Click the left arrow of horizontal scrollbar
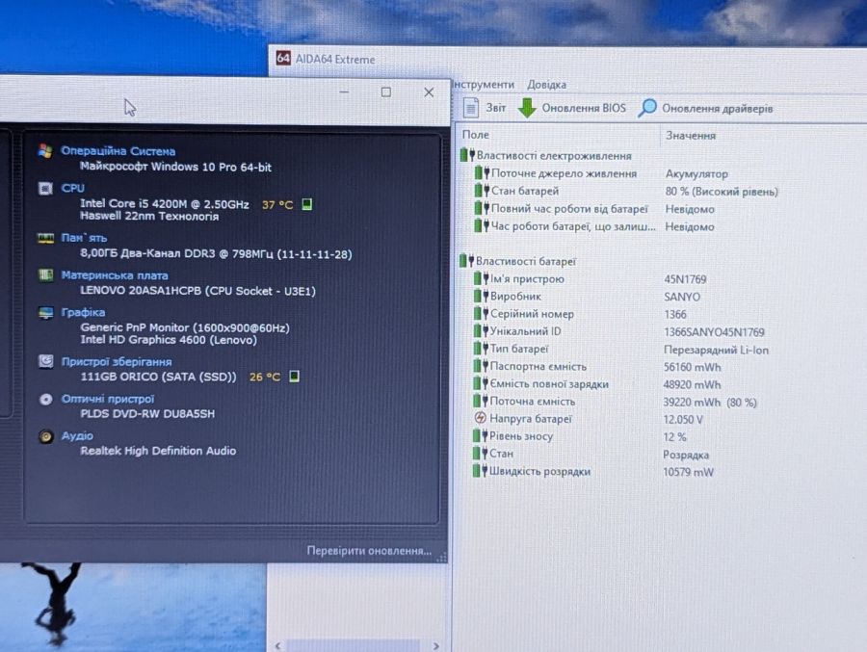The height and width of the screenshot is (652, 867). 278,645
